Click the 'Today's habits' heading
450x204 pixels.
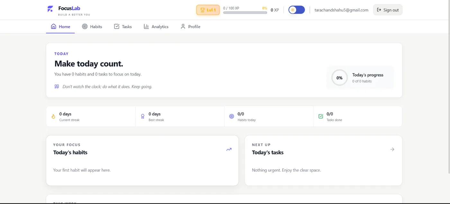[x=70, y=152]
